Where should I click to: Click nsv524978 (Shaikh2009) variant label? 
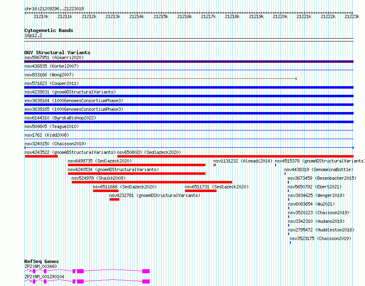pyautogui.click(x=98, y=178)
